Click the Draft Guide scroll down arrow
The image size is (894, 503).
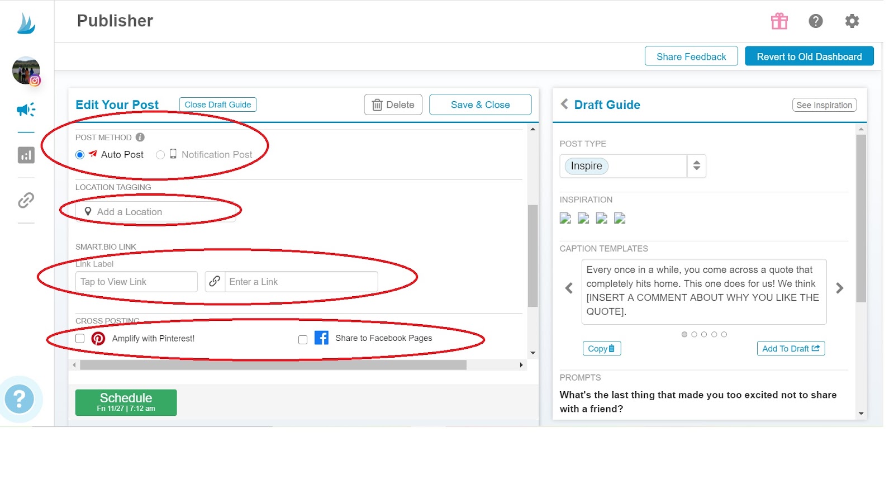point(861,414)
